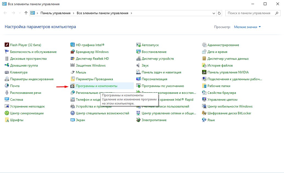Click the Flash Player (32 бита) icon
Viewport: 284px width, 173px height.
(x=7, y=45)
